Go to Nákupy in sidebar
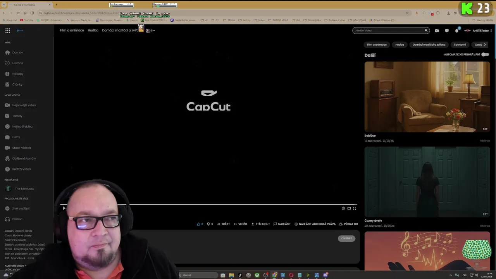The height and width of the screenshot is (279, 496). click(x=14, y=74)
